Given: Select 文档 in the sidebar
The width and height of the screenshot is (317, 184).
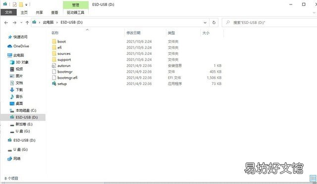Looking at the screenshot, I should tap(19, 83).
